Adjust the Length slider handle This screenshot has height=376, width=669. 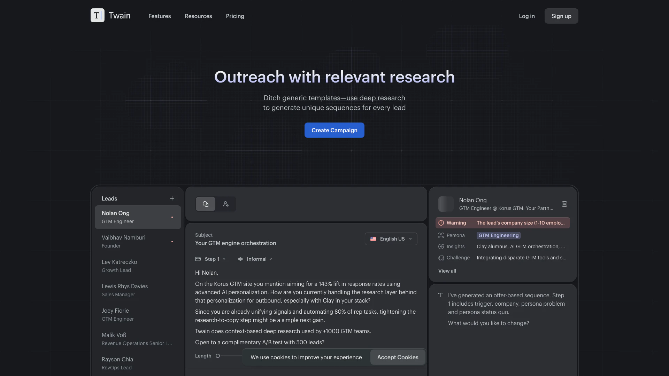[x=218, y=356]
